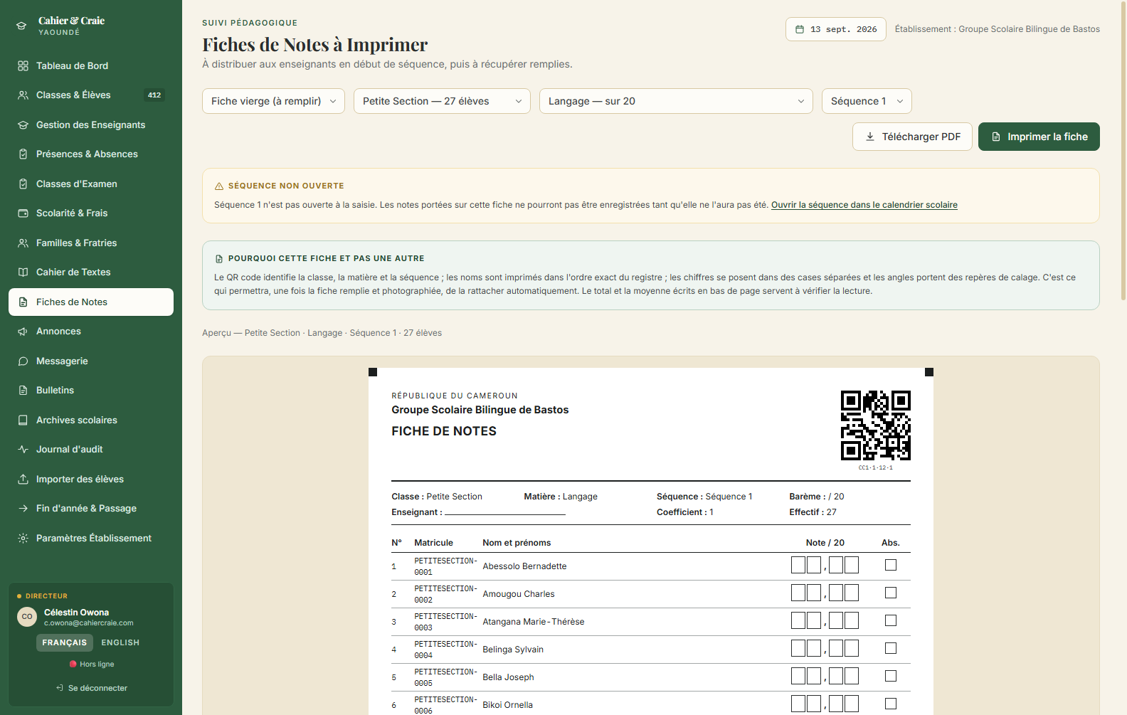Click matricule PETITESECTION-0003
1127x715 pixels.
(x=445, y=622)
